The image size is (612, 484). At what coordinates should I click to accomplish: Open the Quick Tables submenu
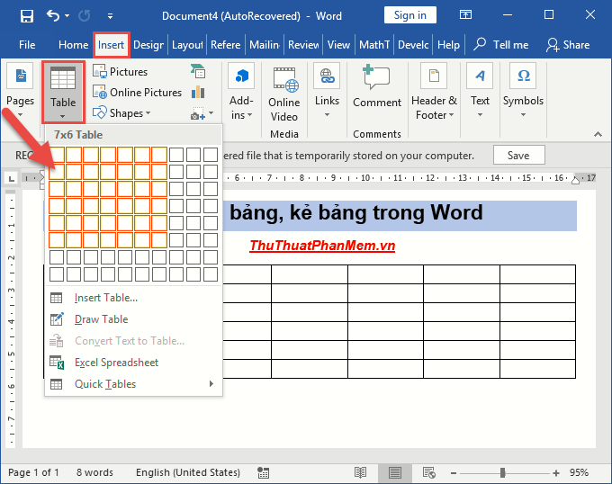133,384
